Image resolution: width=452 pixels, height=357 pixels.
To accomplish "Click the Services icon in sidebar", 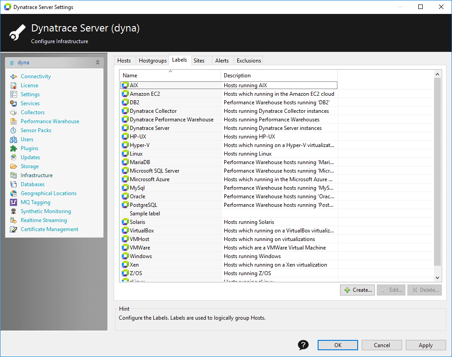I will [x=13, y=103].
